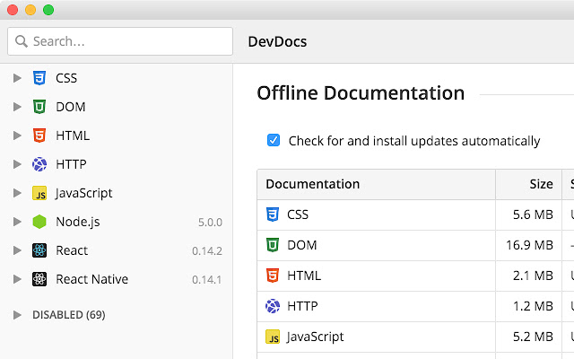The width and height of the screenshot is (574, 359).
Task: Click the JavaScript JS icon in sidebar
Action: pos(39,193)
